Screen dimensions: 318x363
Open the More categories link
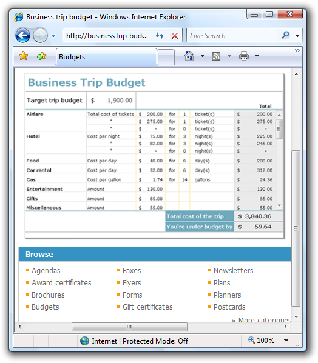264,320
